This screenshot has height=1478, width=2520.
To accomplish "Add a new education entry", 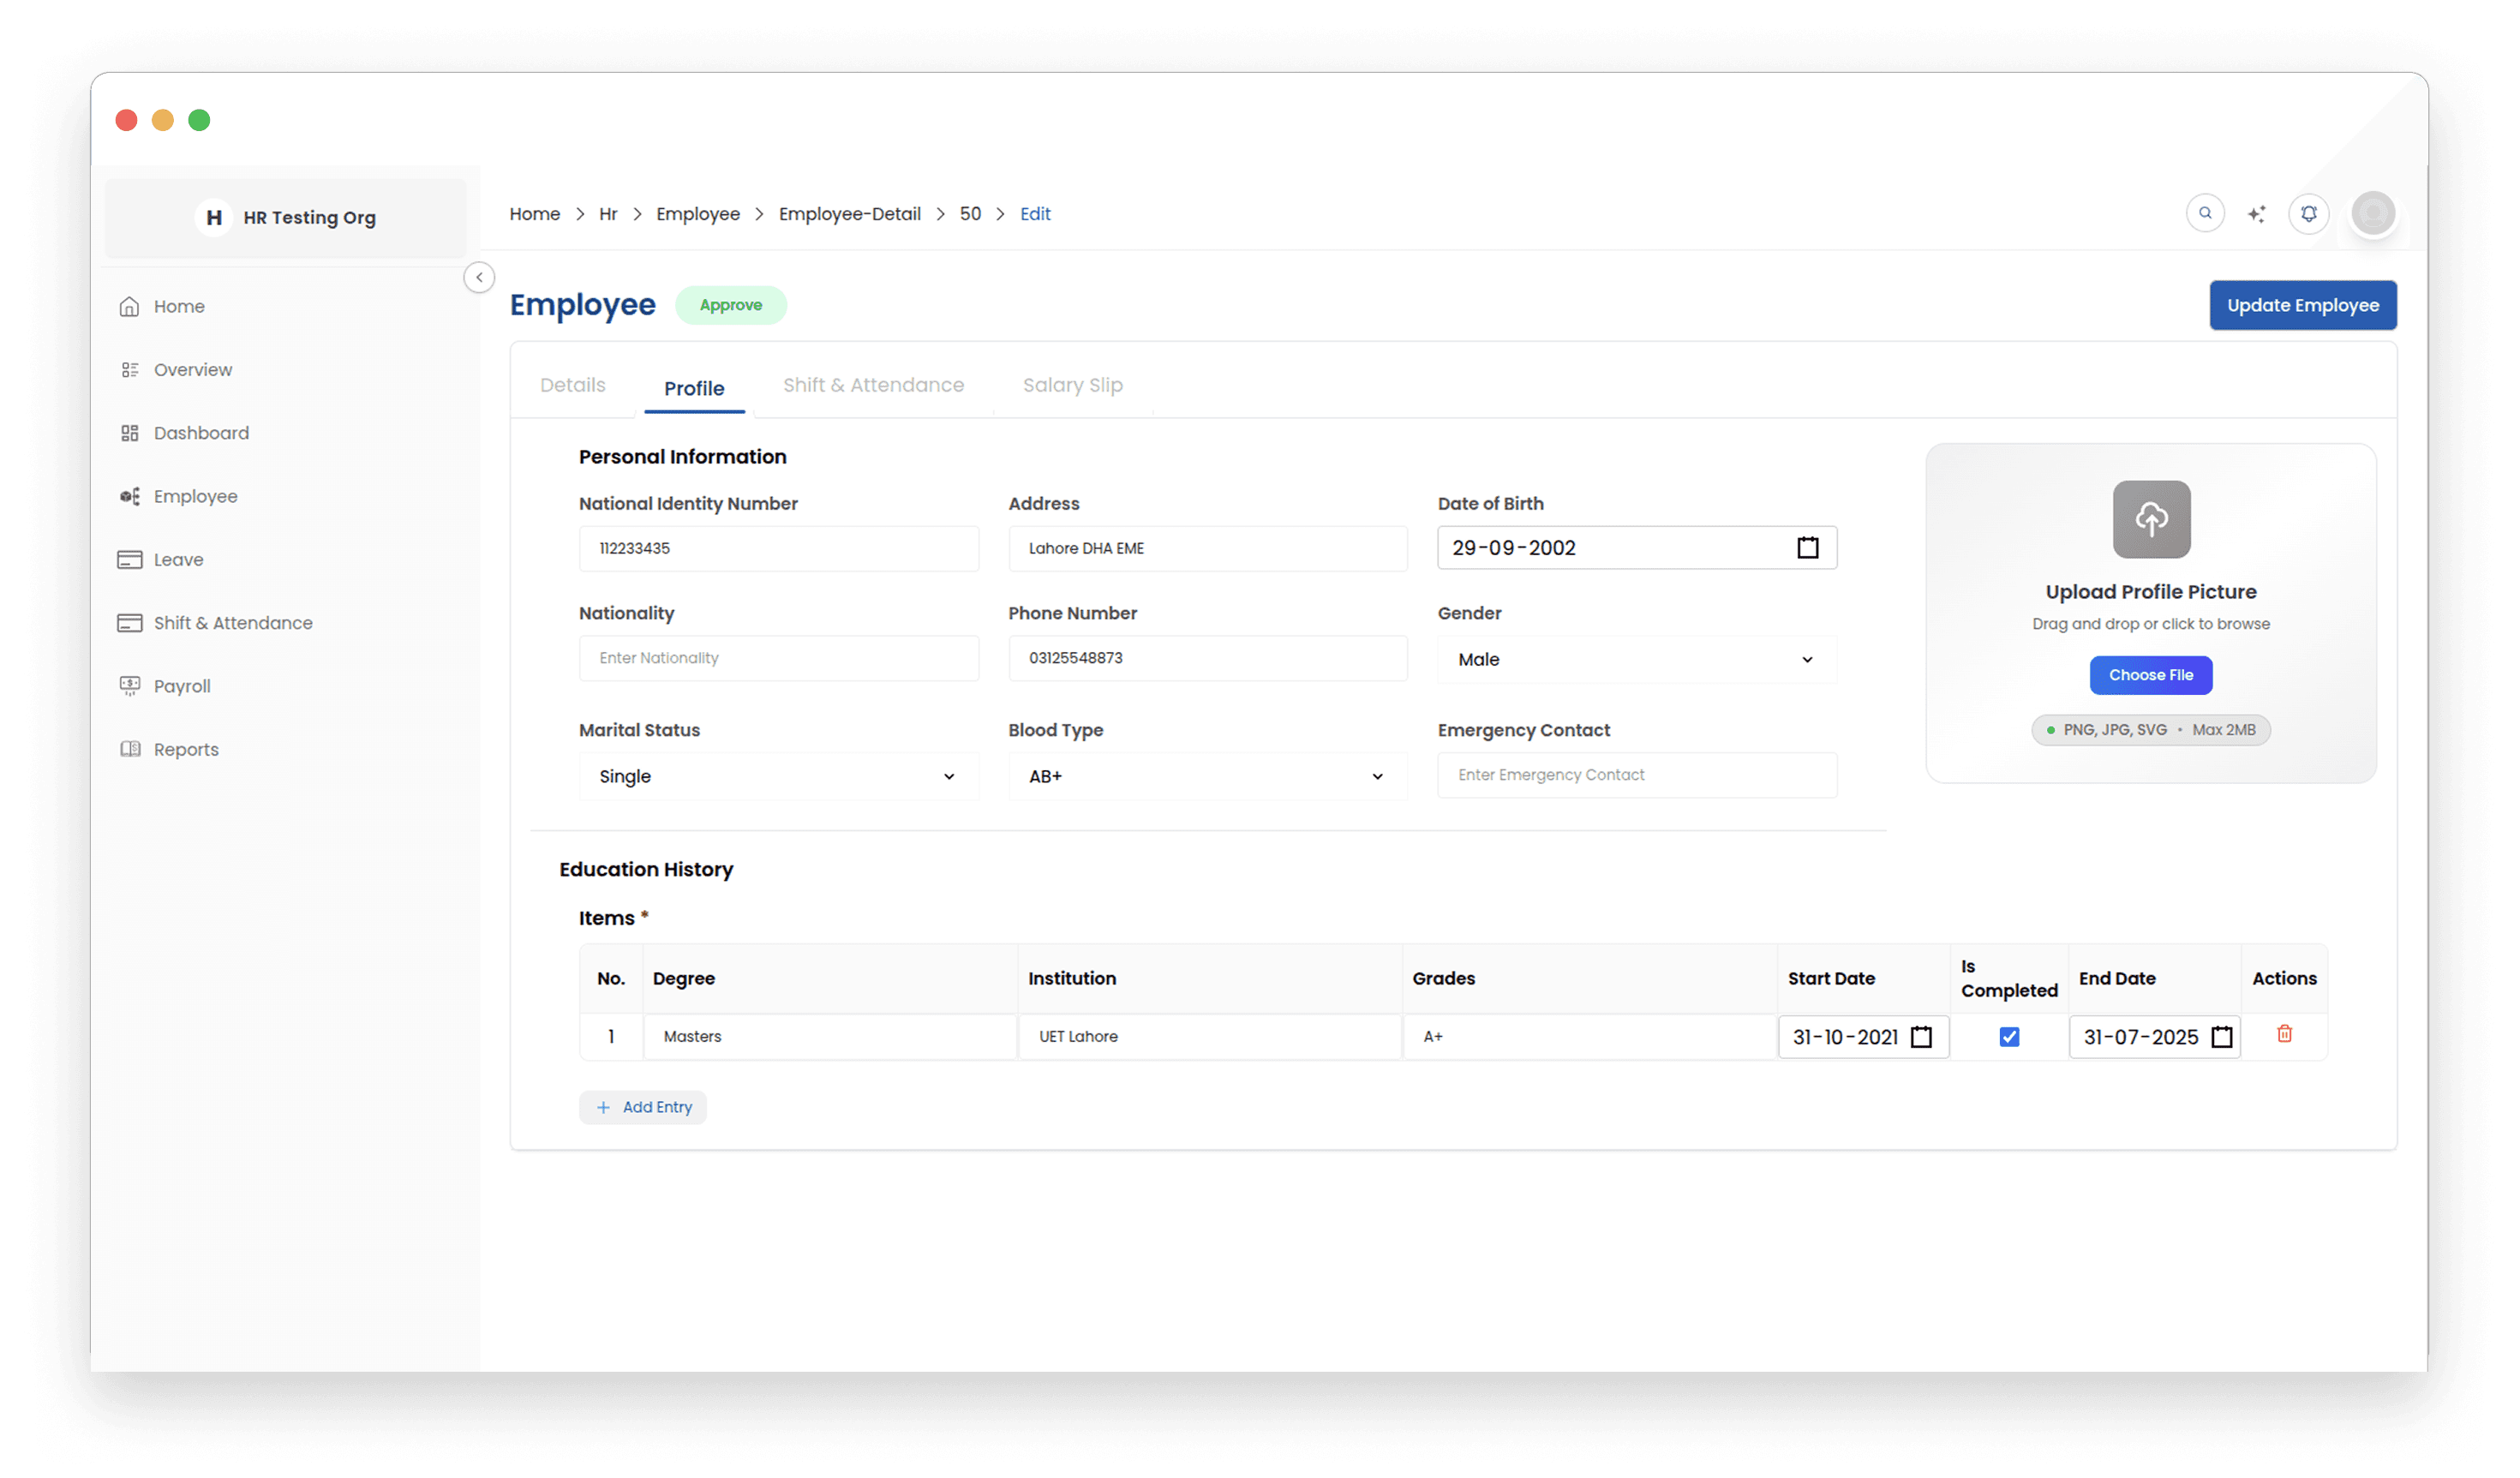I will click(x=643, y=1107).
